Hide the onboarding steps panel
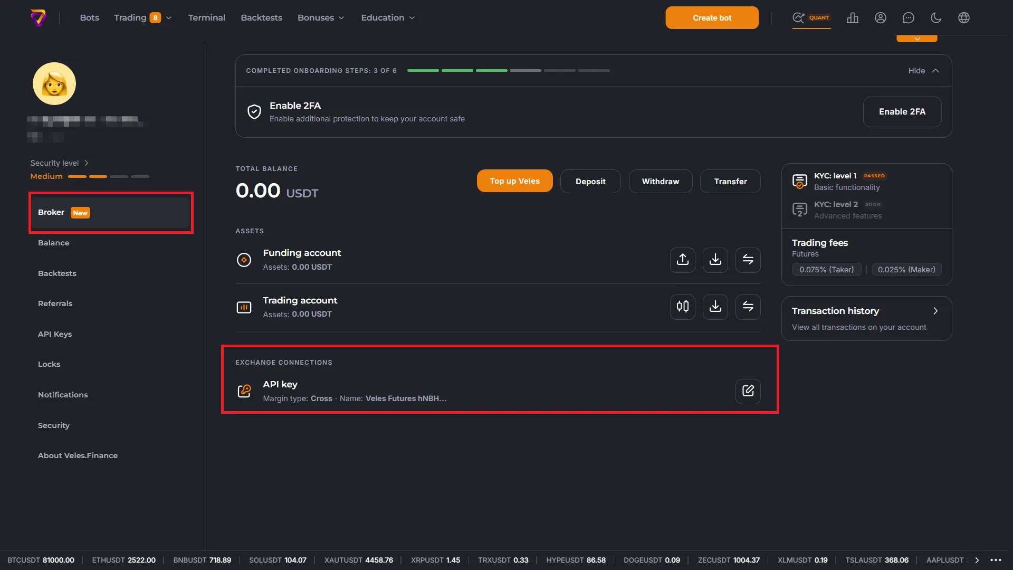Viewport: 1013px width, 570px height. pyautogui.click(x=924, y=71)
